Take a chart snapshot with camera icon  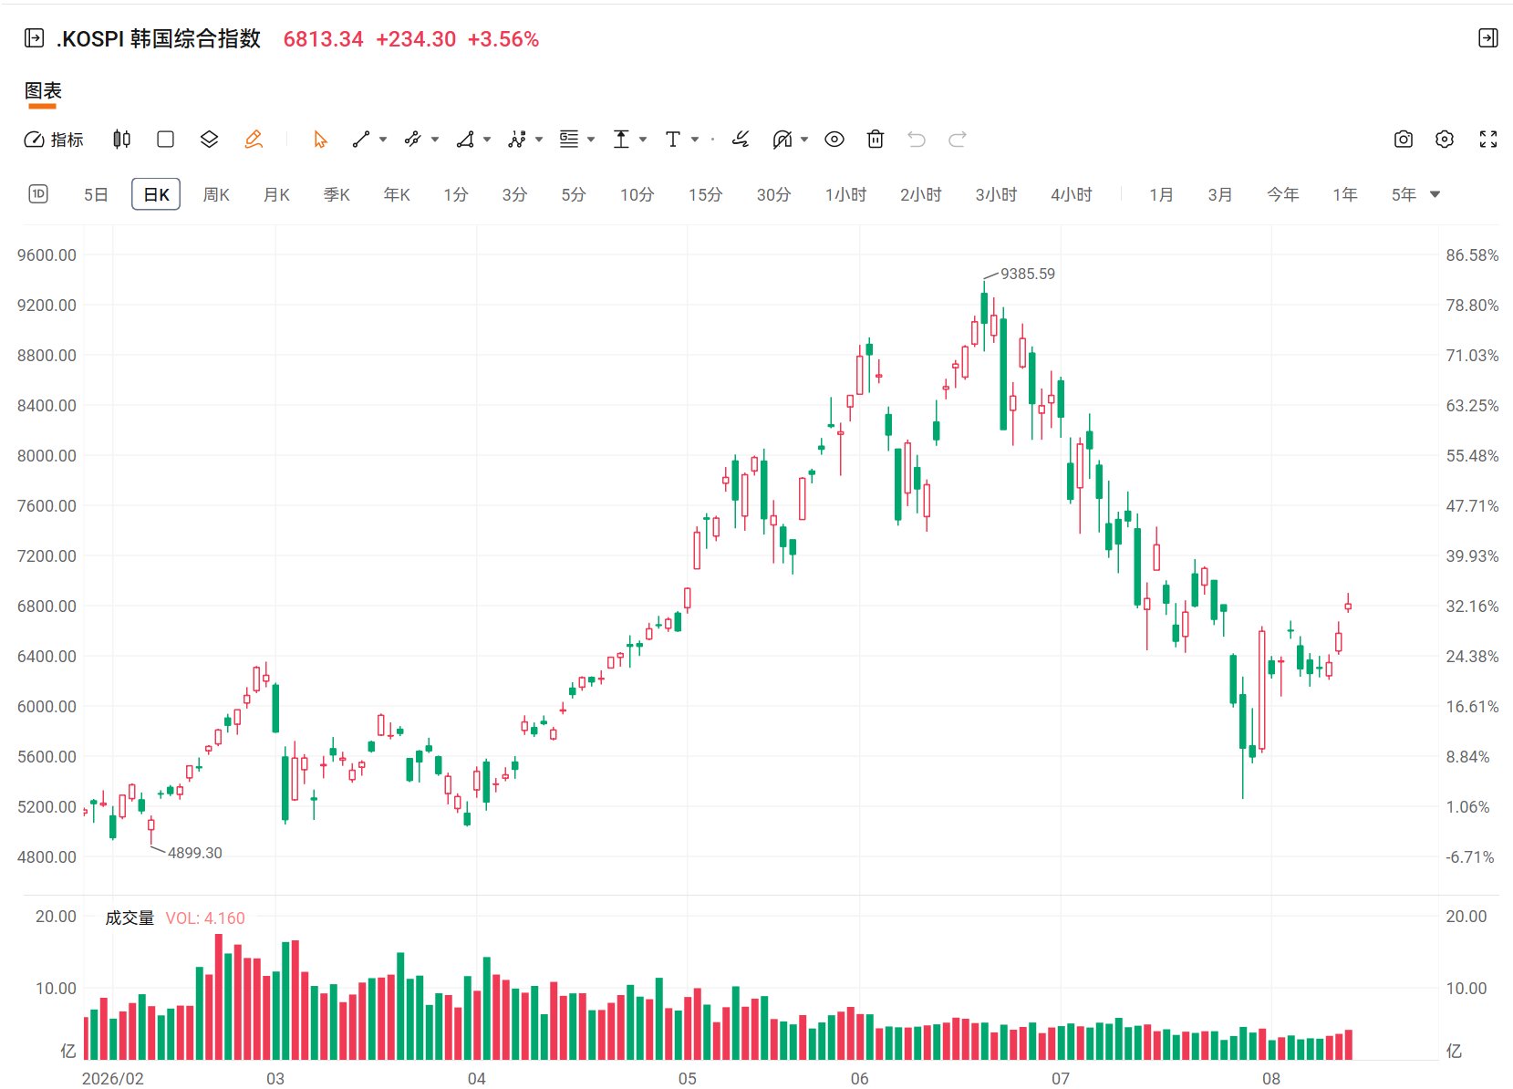pos(1404,140)
